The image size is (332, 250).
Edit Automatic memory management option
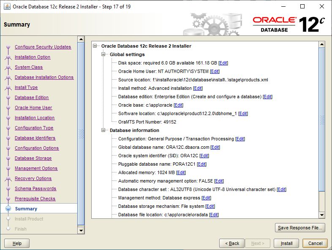(x=219, y=181)
